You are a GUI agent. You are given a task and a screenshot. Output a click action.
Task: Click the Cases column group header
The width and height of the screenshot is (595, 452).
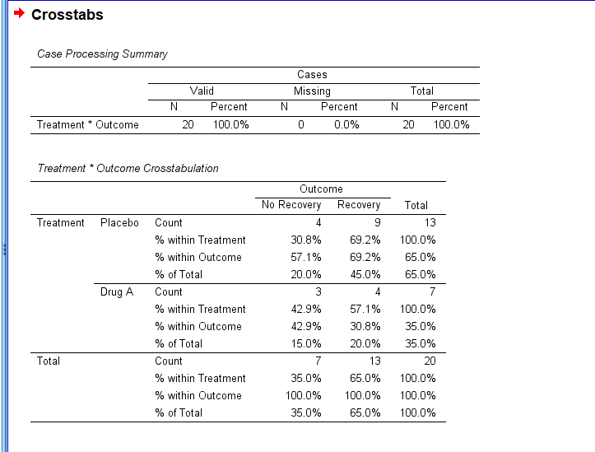coord(313,75)
